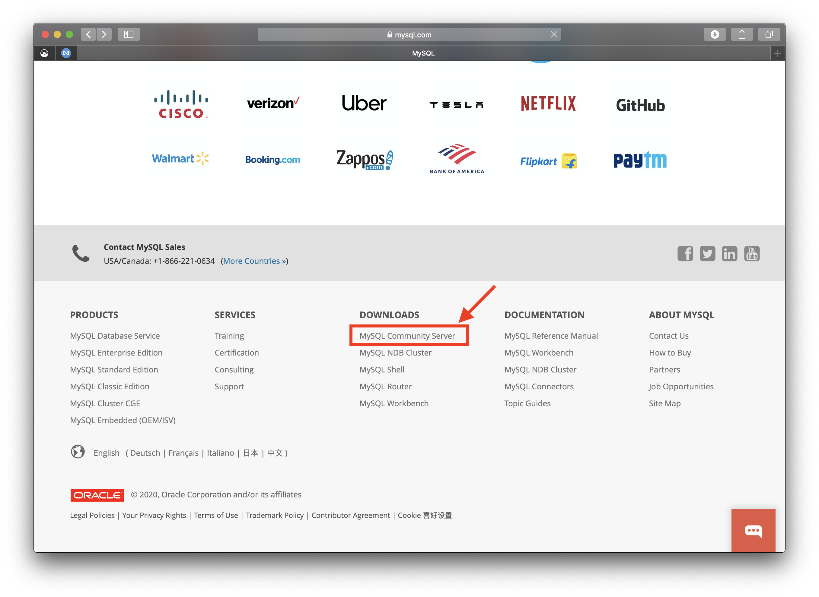The image size is (819, 597).
Task: Open the MySQL Shell download link
Action: tap(382, 369)
